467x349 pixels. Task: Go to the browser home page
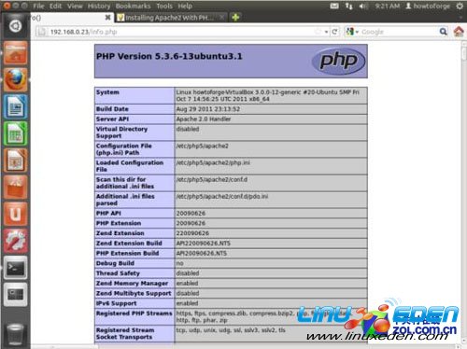(x=459, y=32)
